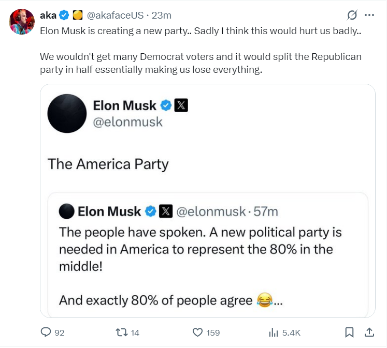387x348 pixels.
Task: Click the yellow affiliate badge next to aka
Action: click(x=78, y=16)
